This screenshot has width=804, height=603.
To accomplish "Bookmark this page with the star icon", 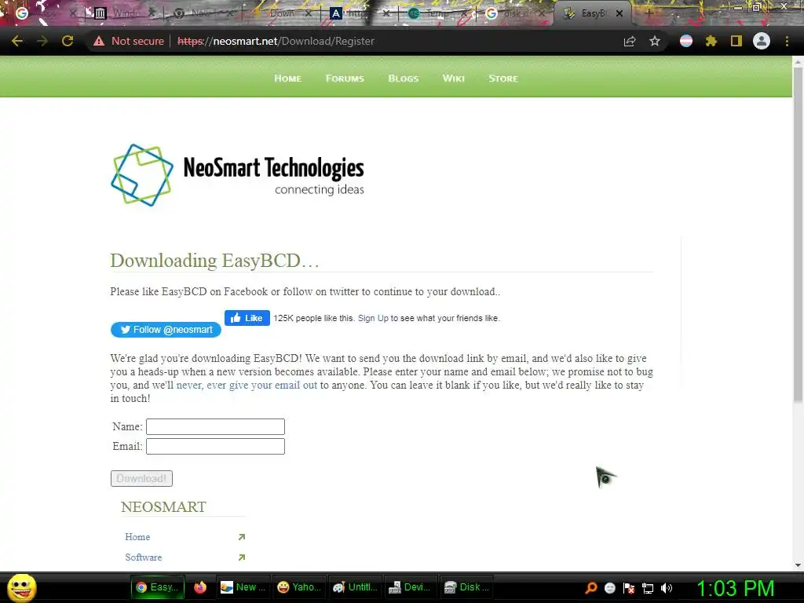I will pyautogui.click(x=655, y=41).
